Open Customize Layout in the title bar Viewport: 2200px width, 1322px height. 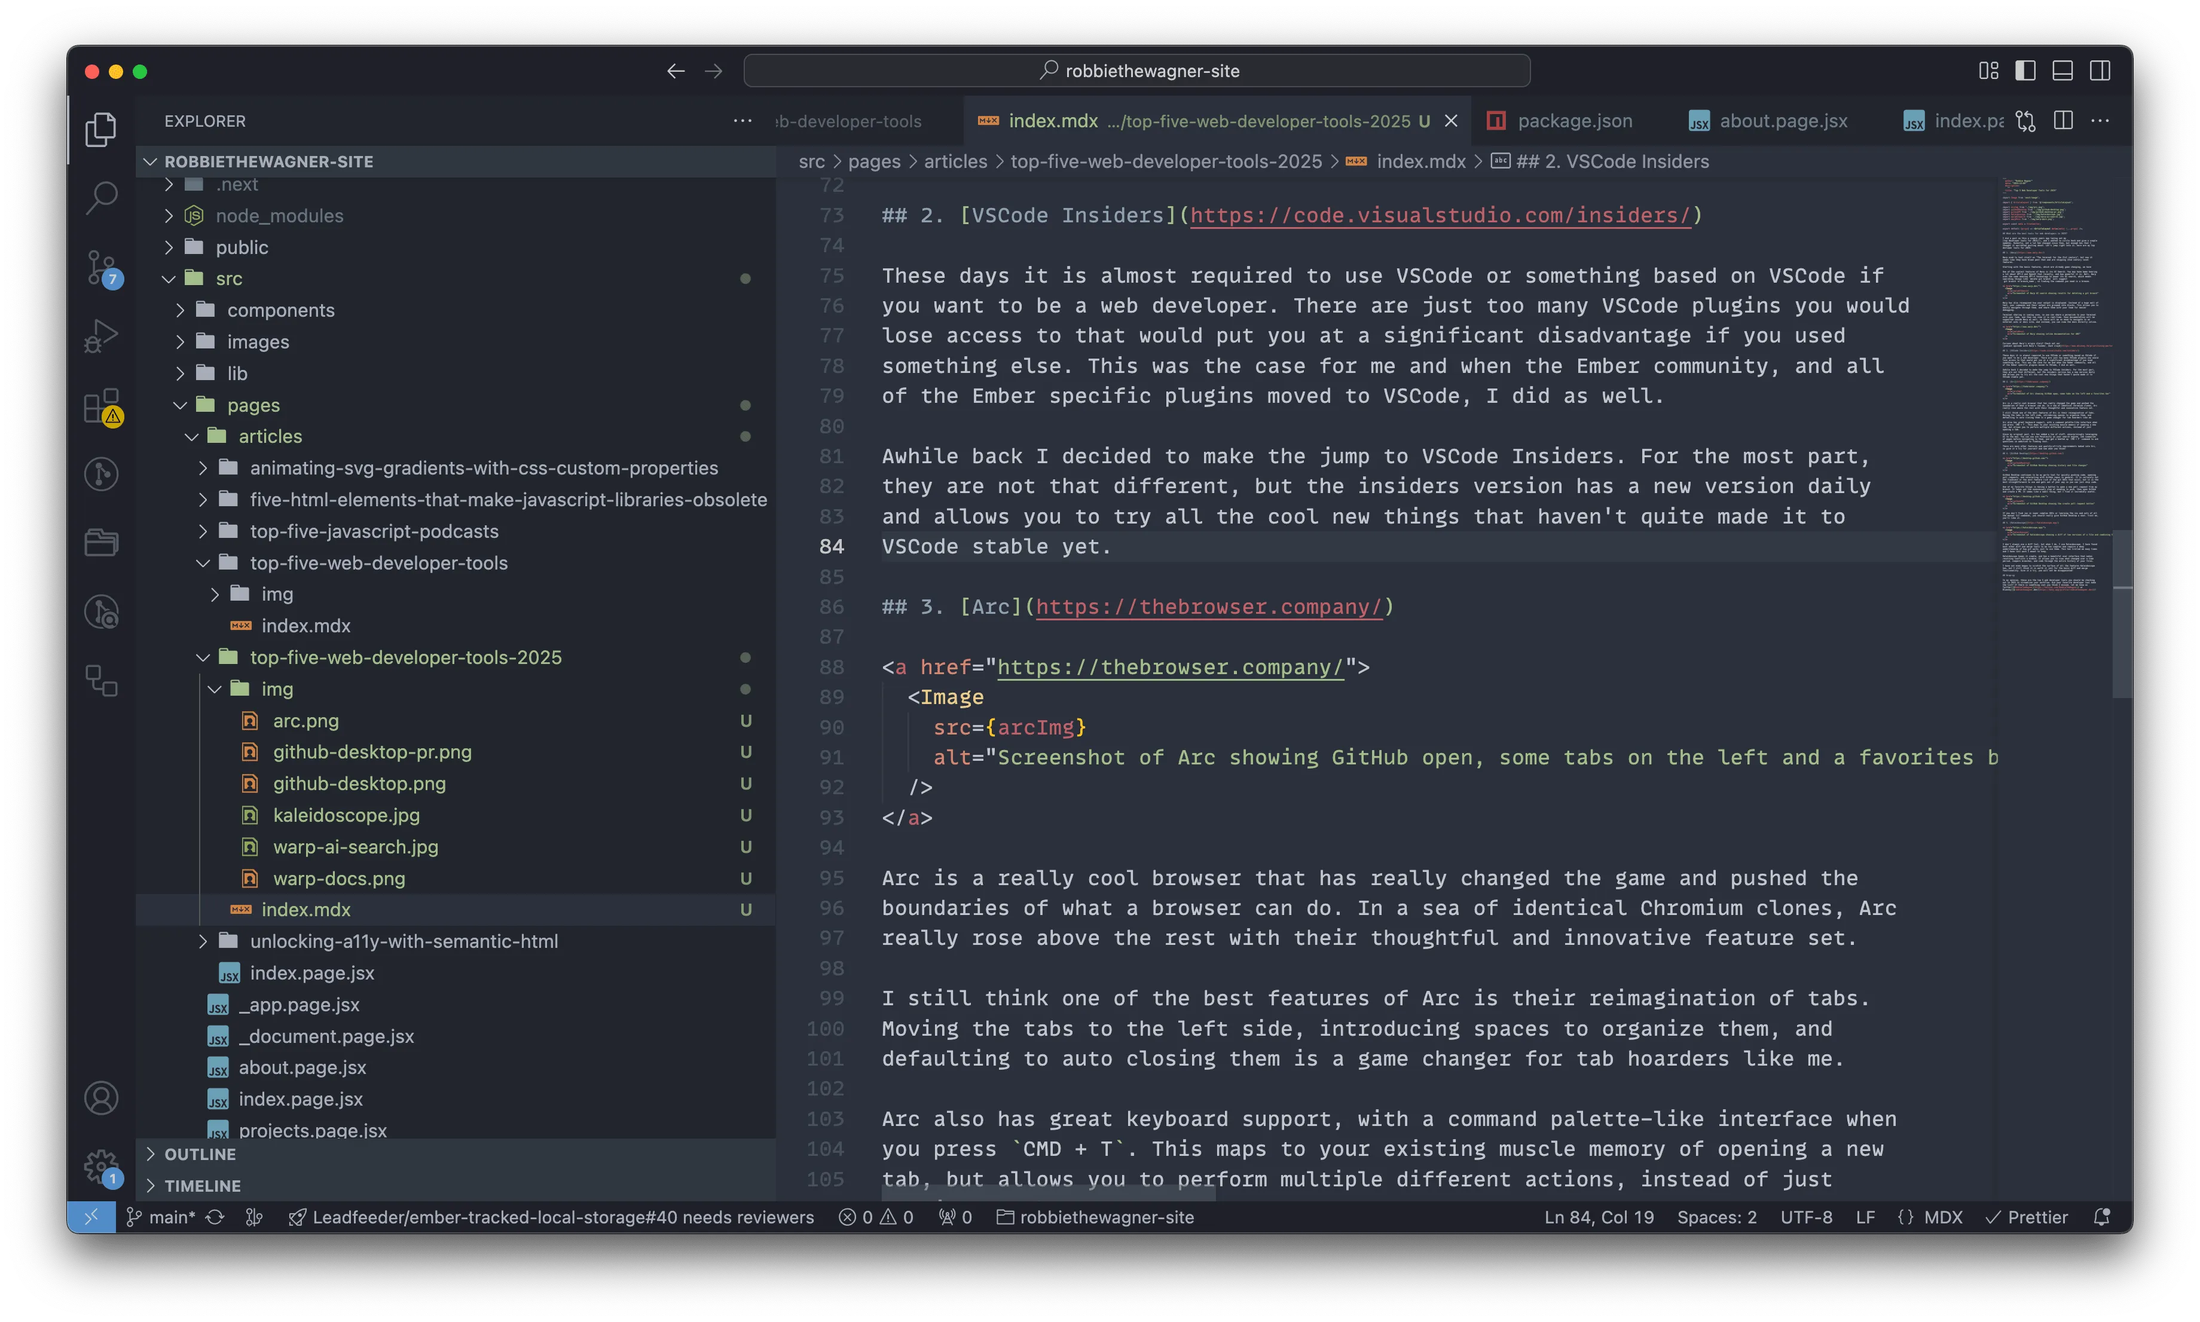click(1988, 71)
